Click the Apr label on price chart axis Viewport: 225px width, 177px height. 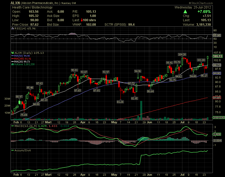83,122
